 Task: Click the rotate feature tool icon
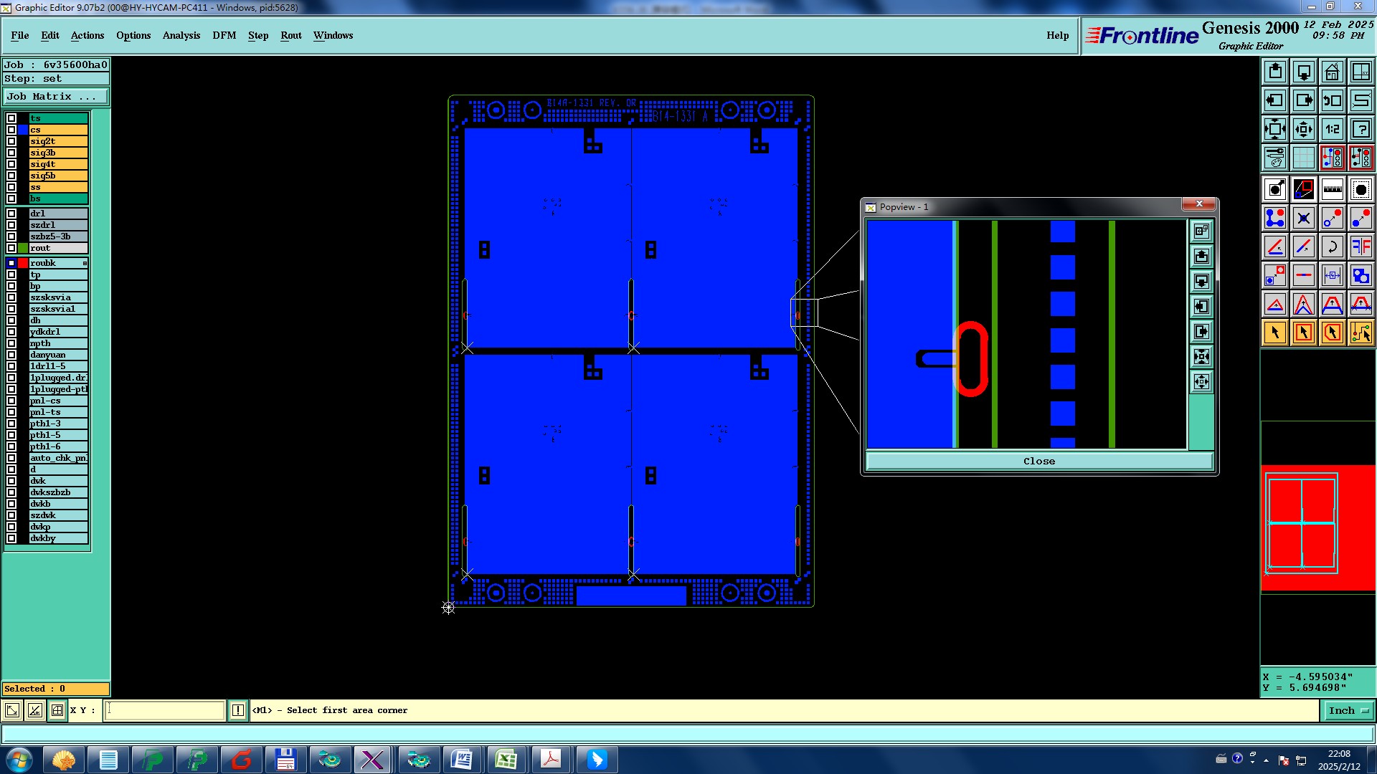[x=1332, y=247]
